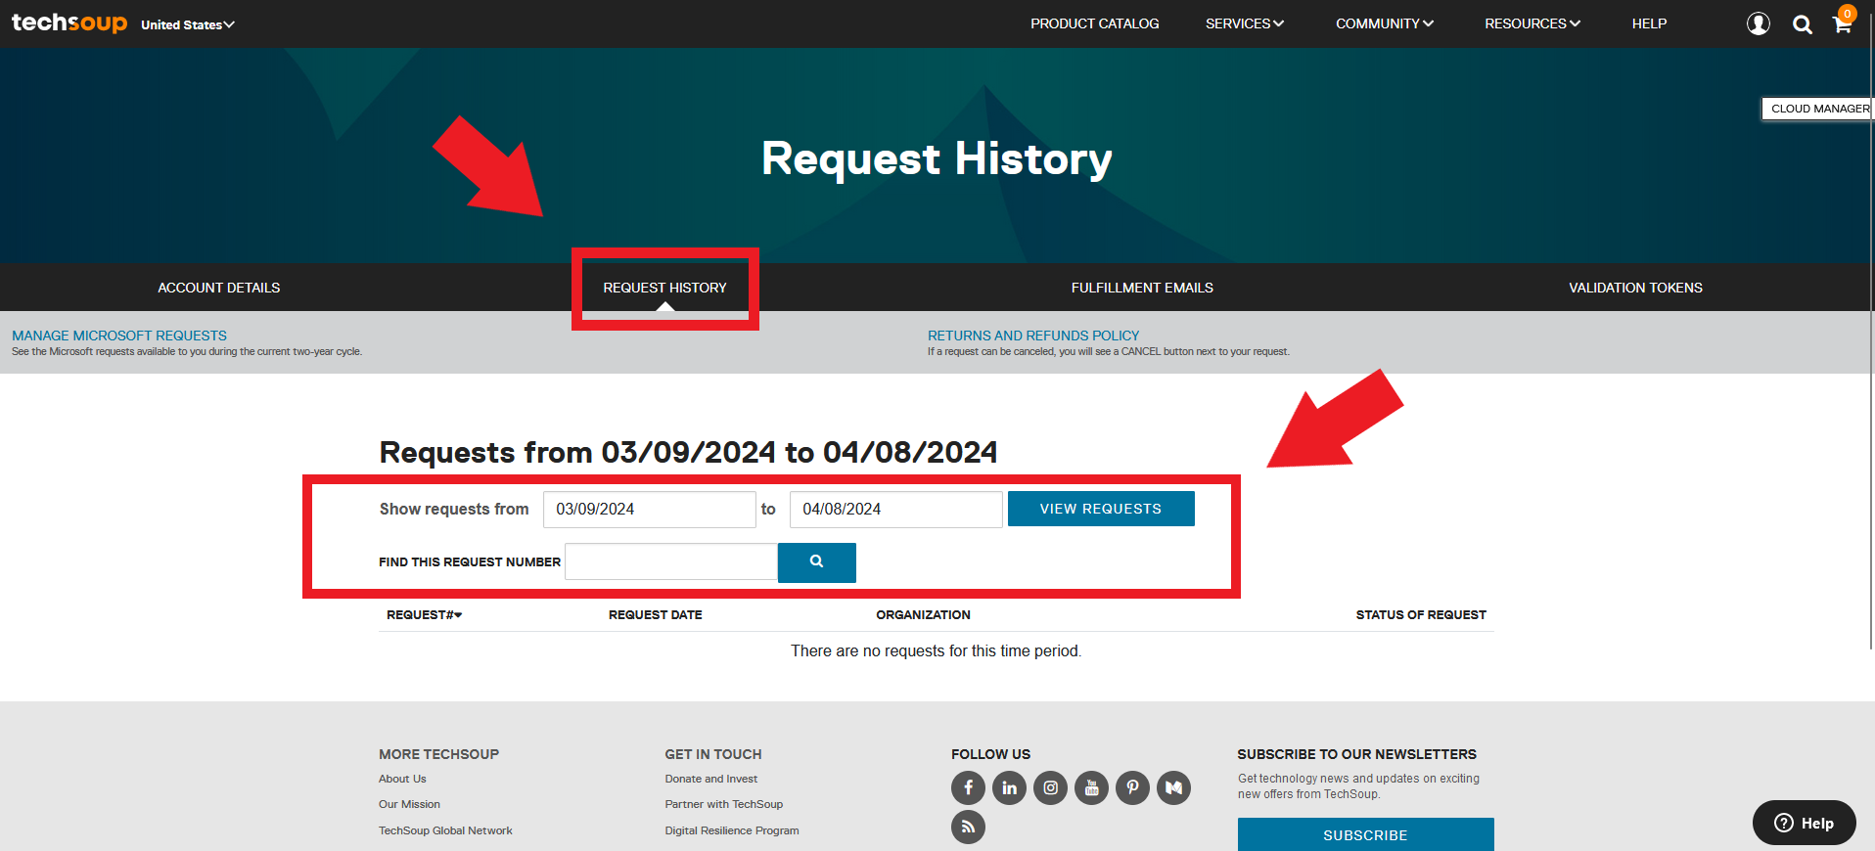Image resolution: width=1875 pixels, height=851 pixels.
Task: Open the About Us footer link
Action: pos(402,779)
